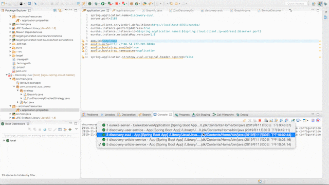Open the Debug view tab in bottom panel

pos(242,115)
